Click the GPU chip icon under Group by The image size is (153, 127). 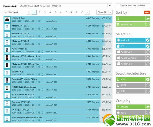(118, 112)
